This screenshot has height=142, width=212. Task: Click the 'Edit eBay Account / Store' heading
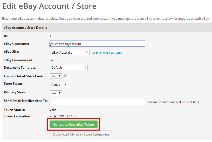(49, 6)
